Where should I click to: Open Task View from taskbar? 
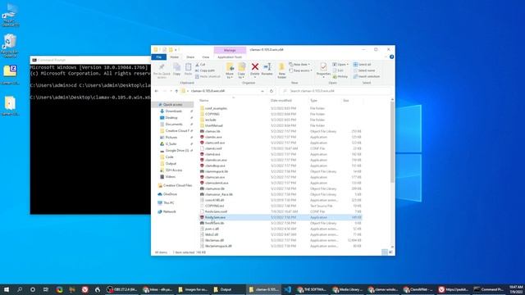pos(46,289)
